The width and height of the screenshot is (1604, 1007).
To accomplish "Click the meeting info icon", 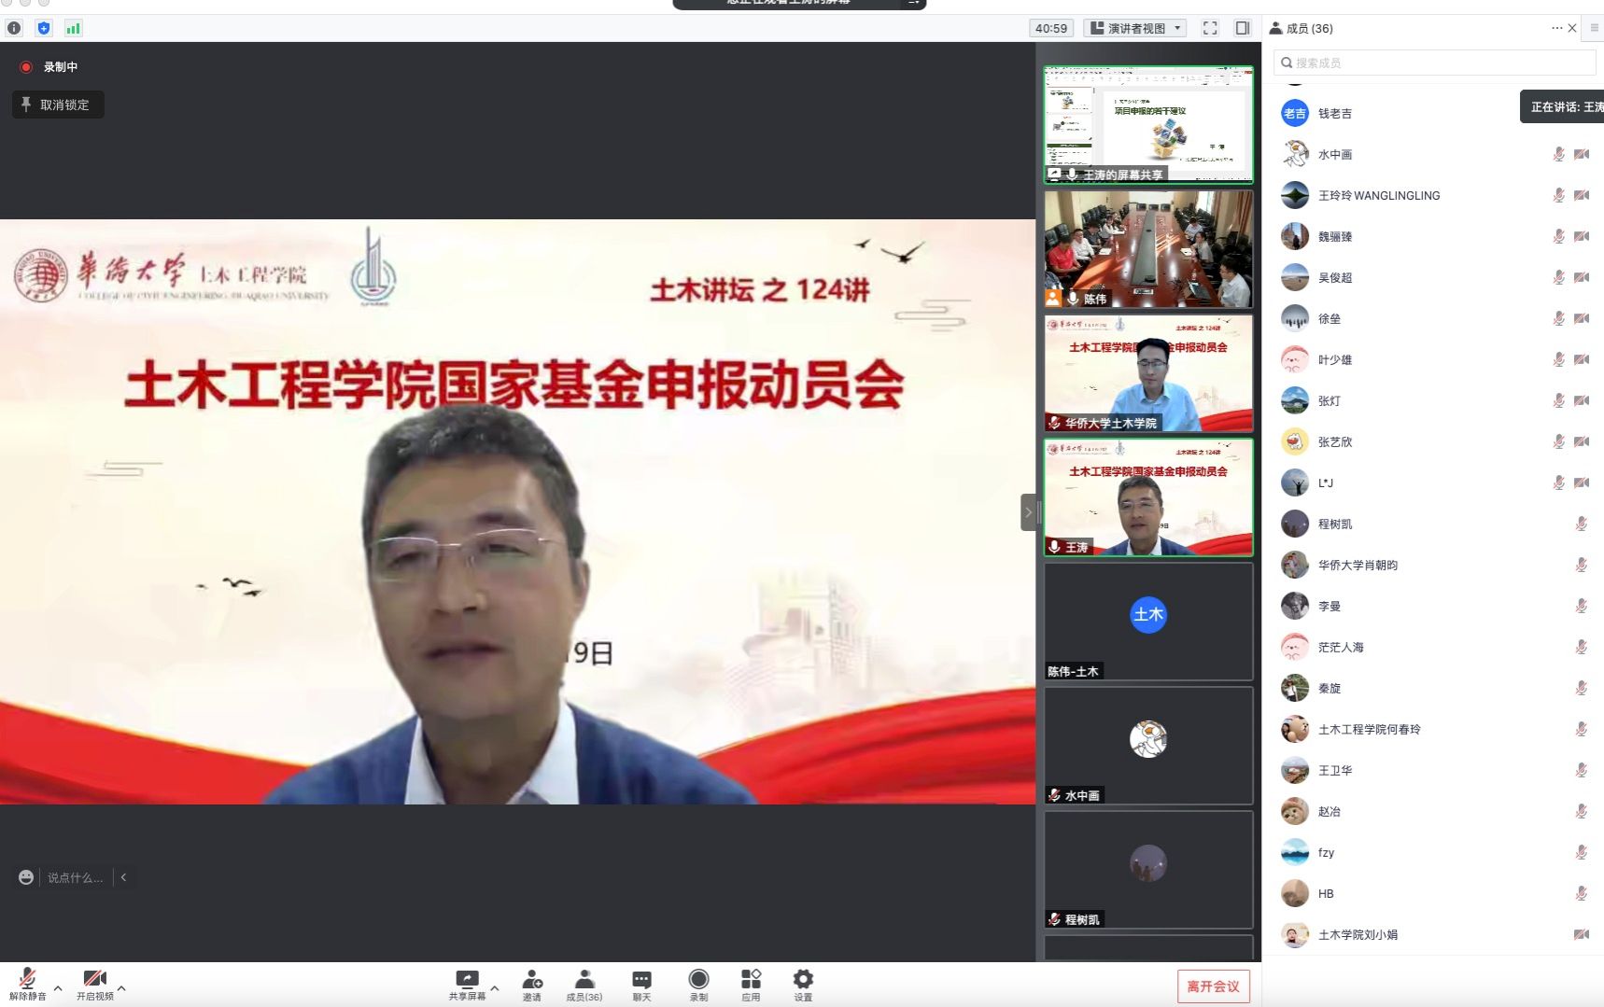I will 14,28.
